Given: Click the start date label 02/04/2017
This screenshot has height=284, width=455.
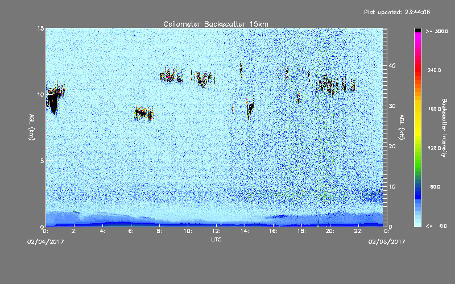Looking at the screenshot, I should point(45,242).
